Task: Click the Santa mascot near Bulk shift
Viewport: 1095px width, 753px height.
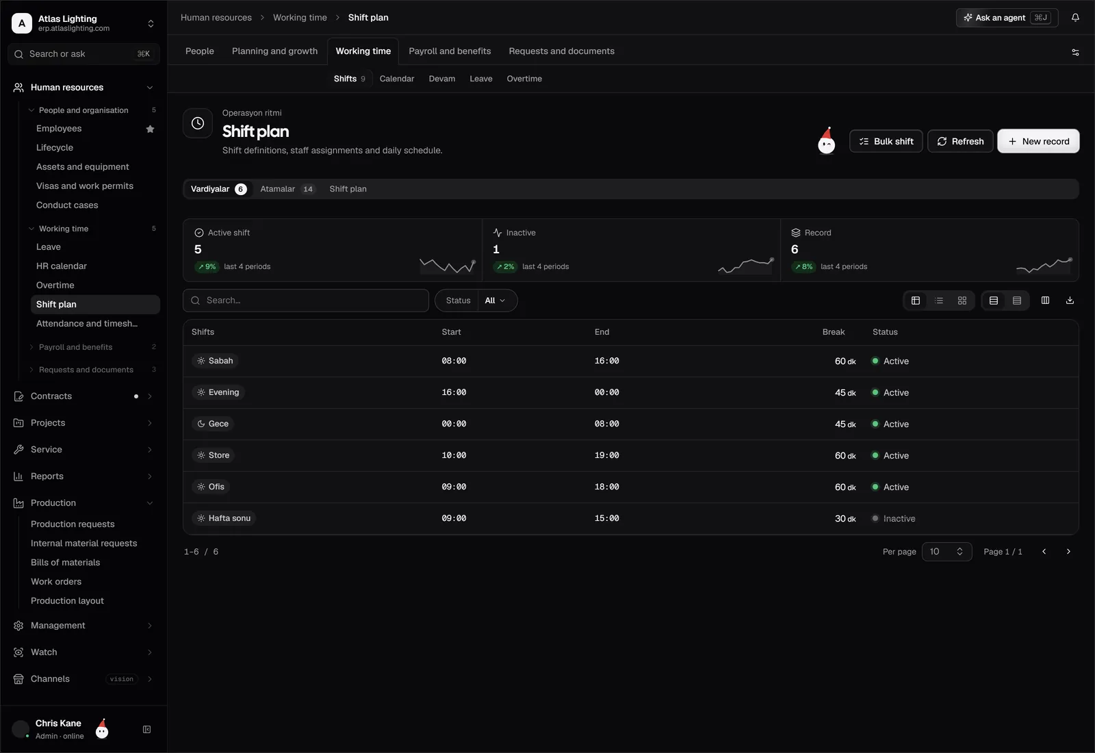Action: [827, 141]
